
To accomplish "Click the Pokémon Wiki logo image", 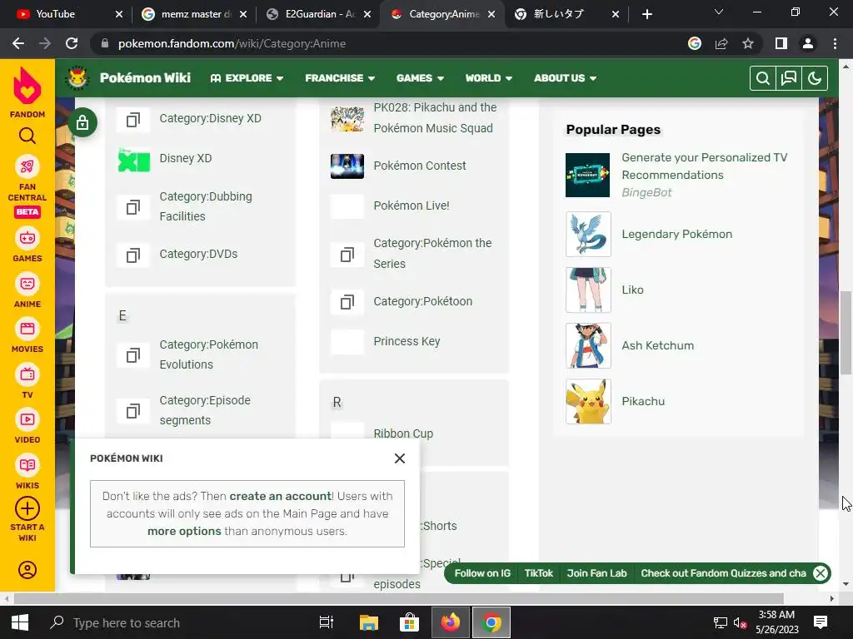I will [x=77, y=77].
